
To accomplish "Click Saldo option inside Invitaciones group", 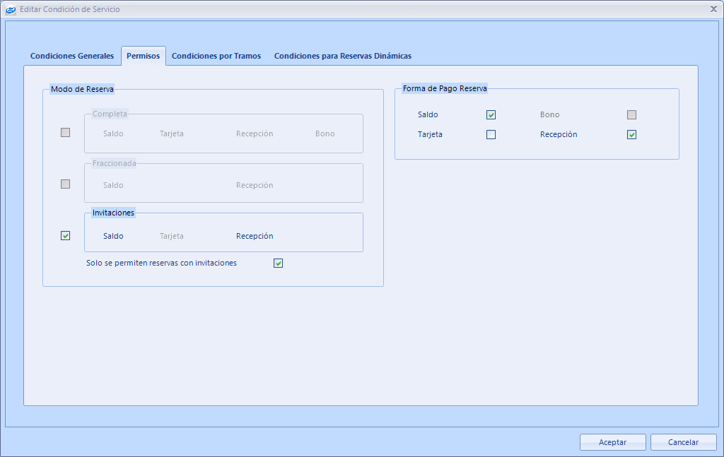I will [x=113, y=237].
